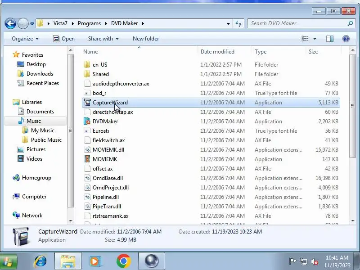Image resolution: width=360 pixels, height=270 pixels.
Task: Select the en-US folder icon
Action: pyautogui.click(x=87, y=64)
